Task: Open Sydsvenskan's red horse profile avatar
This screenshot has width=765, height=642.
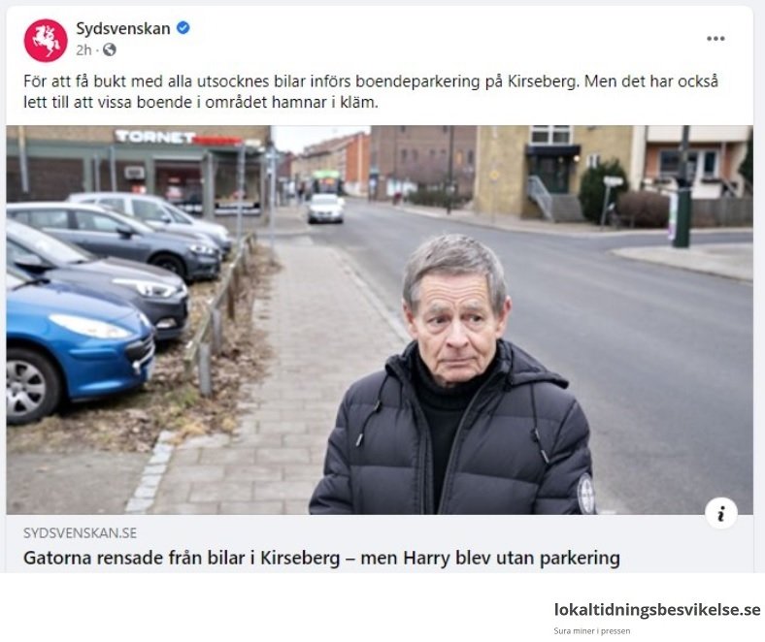Action: [46, 41]
